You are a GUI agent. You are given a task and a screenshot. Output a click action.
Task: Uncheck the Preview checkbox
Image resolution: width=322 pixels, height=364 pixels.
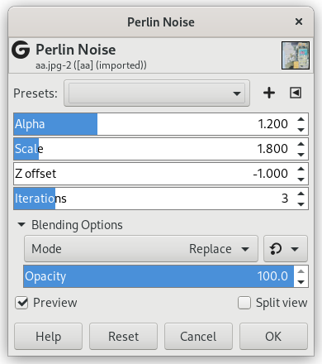[x=21, y=303]
